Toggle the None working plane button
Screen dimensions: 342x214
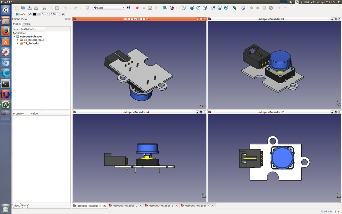[21, 14]
